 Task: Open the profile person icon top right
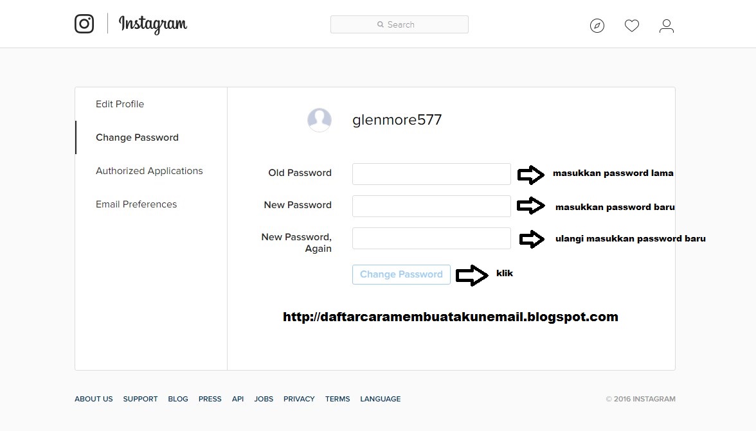point(666,26)
